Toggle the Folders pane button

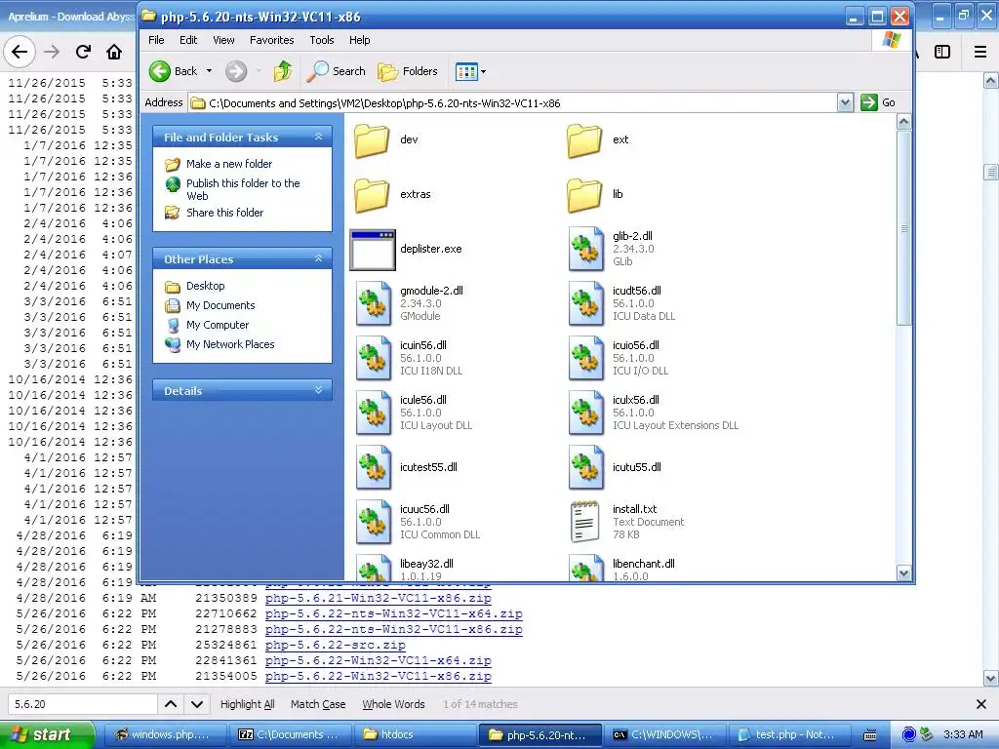[408, 71]
